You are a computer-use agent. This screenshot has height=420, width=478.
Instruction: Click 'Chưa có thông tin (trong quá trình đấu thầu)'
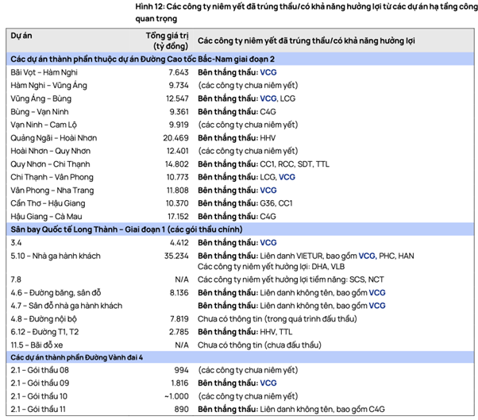pos(277,319)
